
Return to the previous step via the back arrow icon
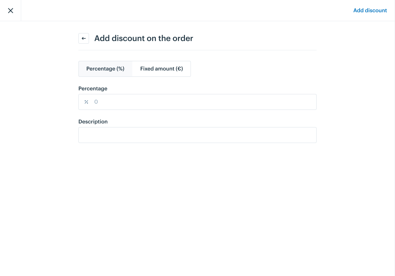84,38
